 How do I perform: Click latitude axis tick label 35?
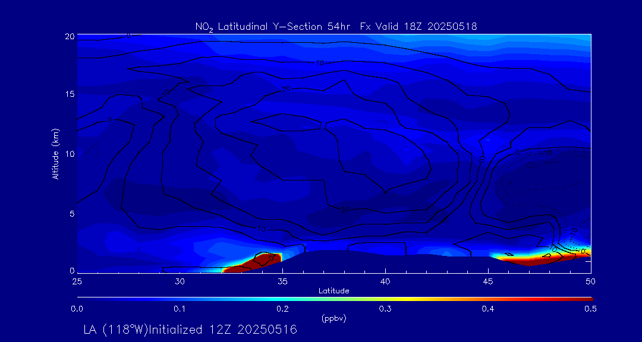(x=282, y=281)
